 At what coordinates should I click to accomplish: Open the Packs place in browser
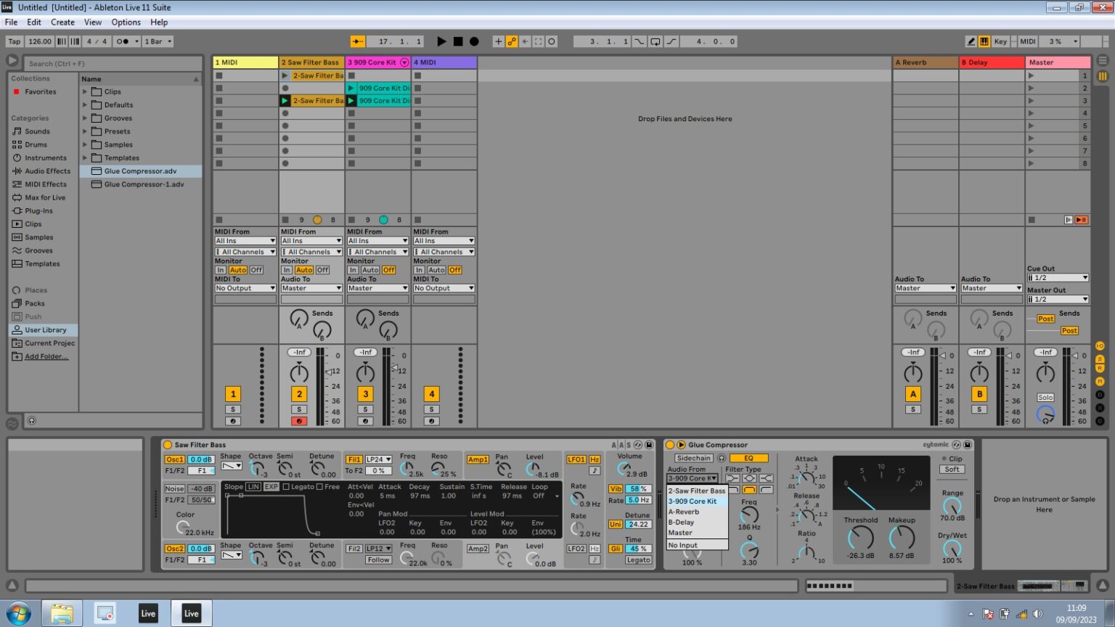click(x=35, y=303)
